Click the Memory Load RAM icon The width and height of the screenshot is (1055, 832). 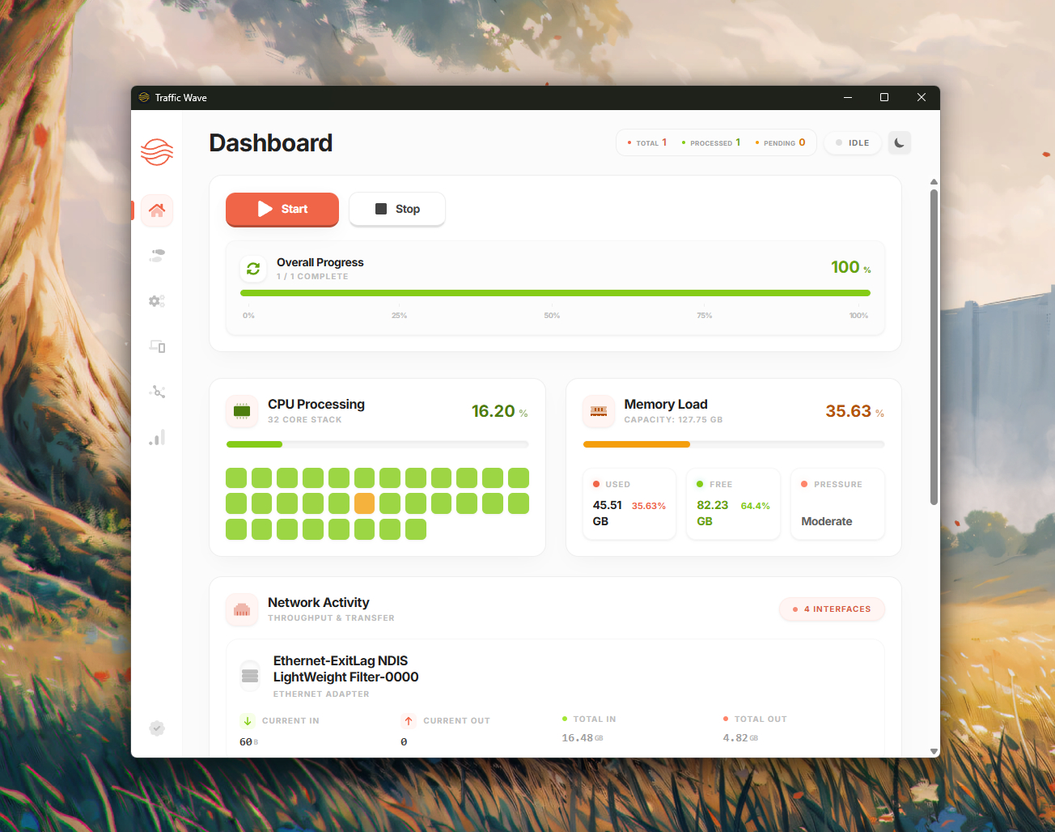pos(599,411)
